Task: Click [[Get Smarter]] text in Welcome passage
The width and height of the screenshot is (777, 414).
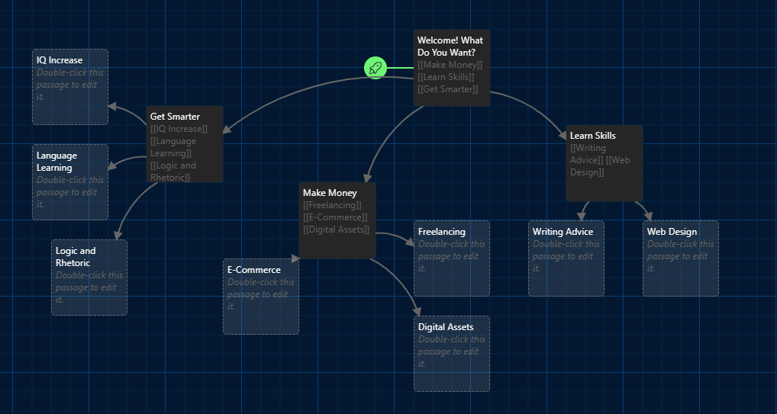Action: 447,89
